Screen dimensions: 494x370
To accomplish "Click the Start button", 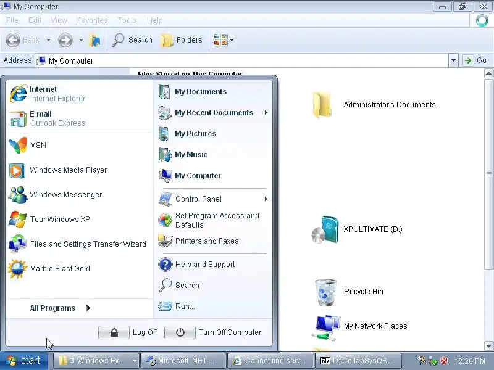I will pyautogui.click(x=24, y=361).
